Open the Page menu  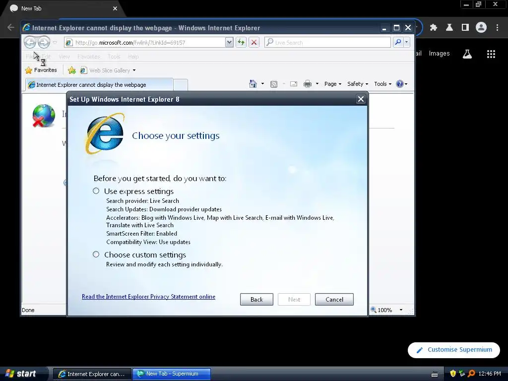333,84
